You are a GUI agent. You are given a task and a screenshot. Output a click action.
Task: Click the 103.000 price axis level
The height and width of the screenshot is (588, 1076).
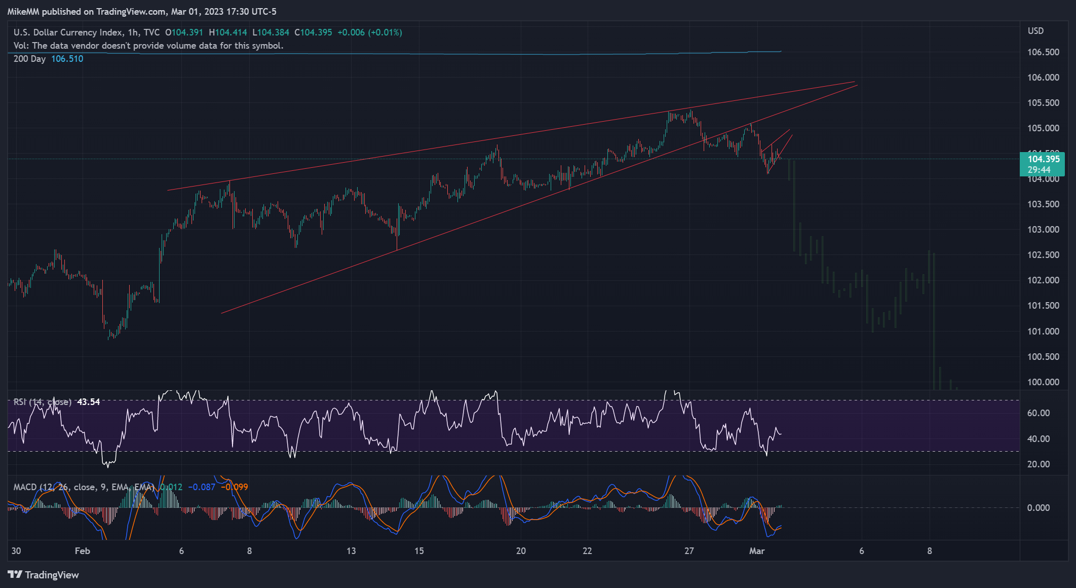(1043, 230)
